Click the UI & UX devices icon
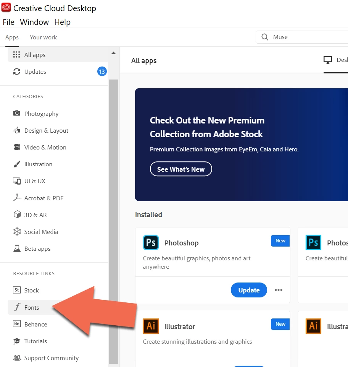Screen dimensions: 348x367 (16, 181)
